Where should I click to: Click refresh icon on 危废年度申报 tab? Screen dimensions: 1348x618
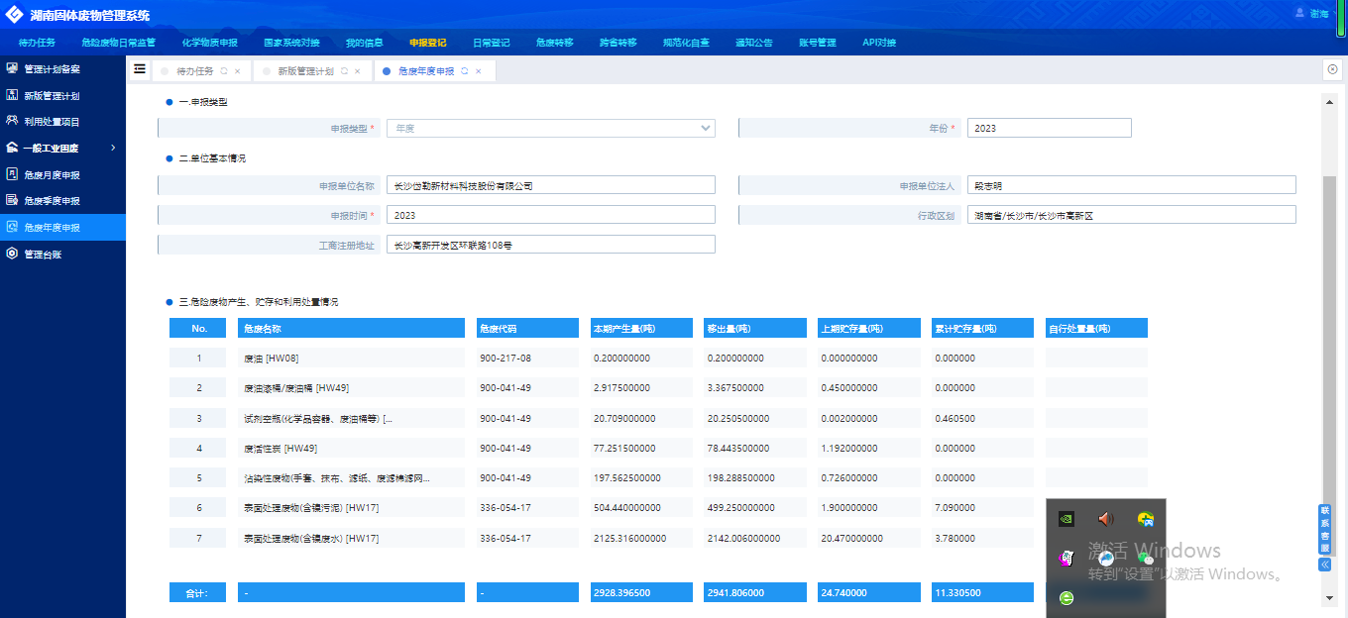(x=465, y=71)
